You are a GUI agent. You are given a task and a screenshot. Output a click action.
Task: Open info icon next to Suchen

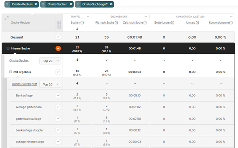coord(82,23)
